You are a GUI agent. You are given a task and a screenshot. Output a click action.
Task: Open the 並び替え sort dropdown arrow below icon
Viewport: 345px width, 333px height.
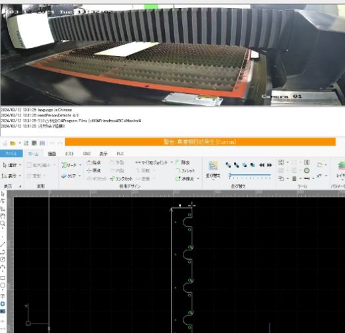[x=213, y=180]
